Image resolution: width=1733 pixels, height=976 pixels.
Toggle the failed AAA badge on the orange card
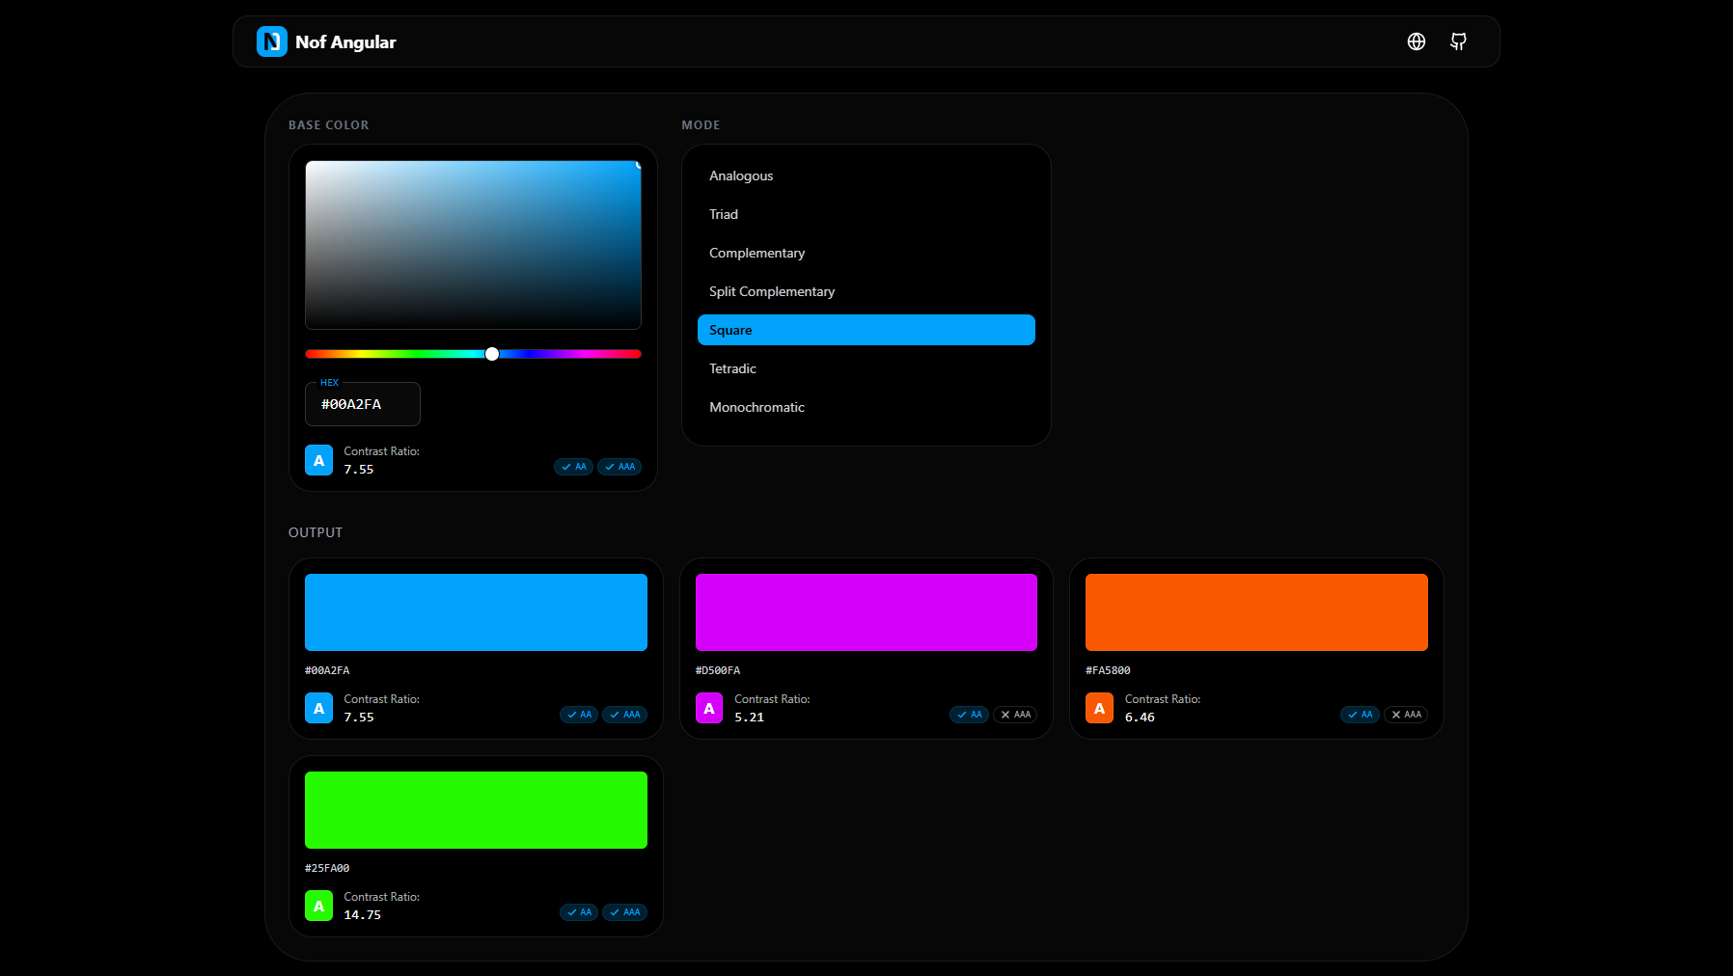click(1405, 715)
